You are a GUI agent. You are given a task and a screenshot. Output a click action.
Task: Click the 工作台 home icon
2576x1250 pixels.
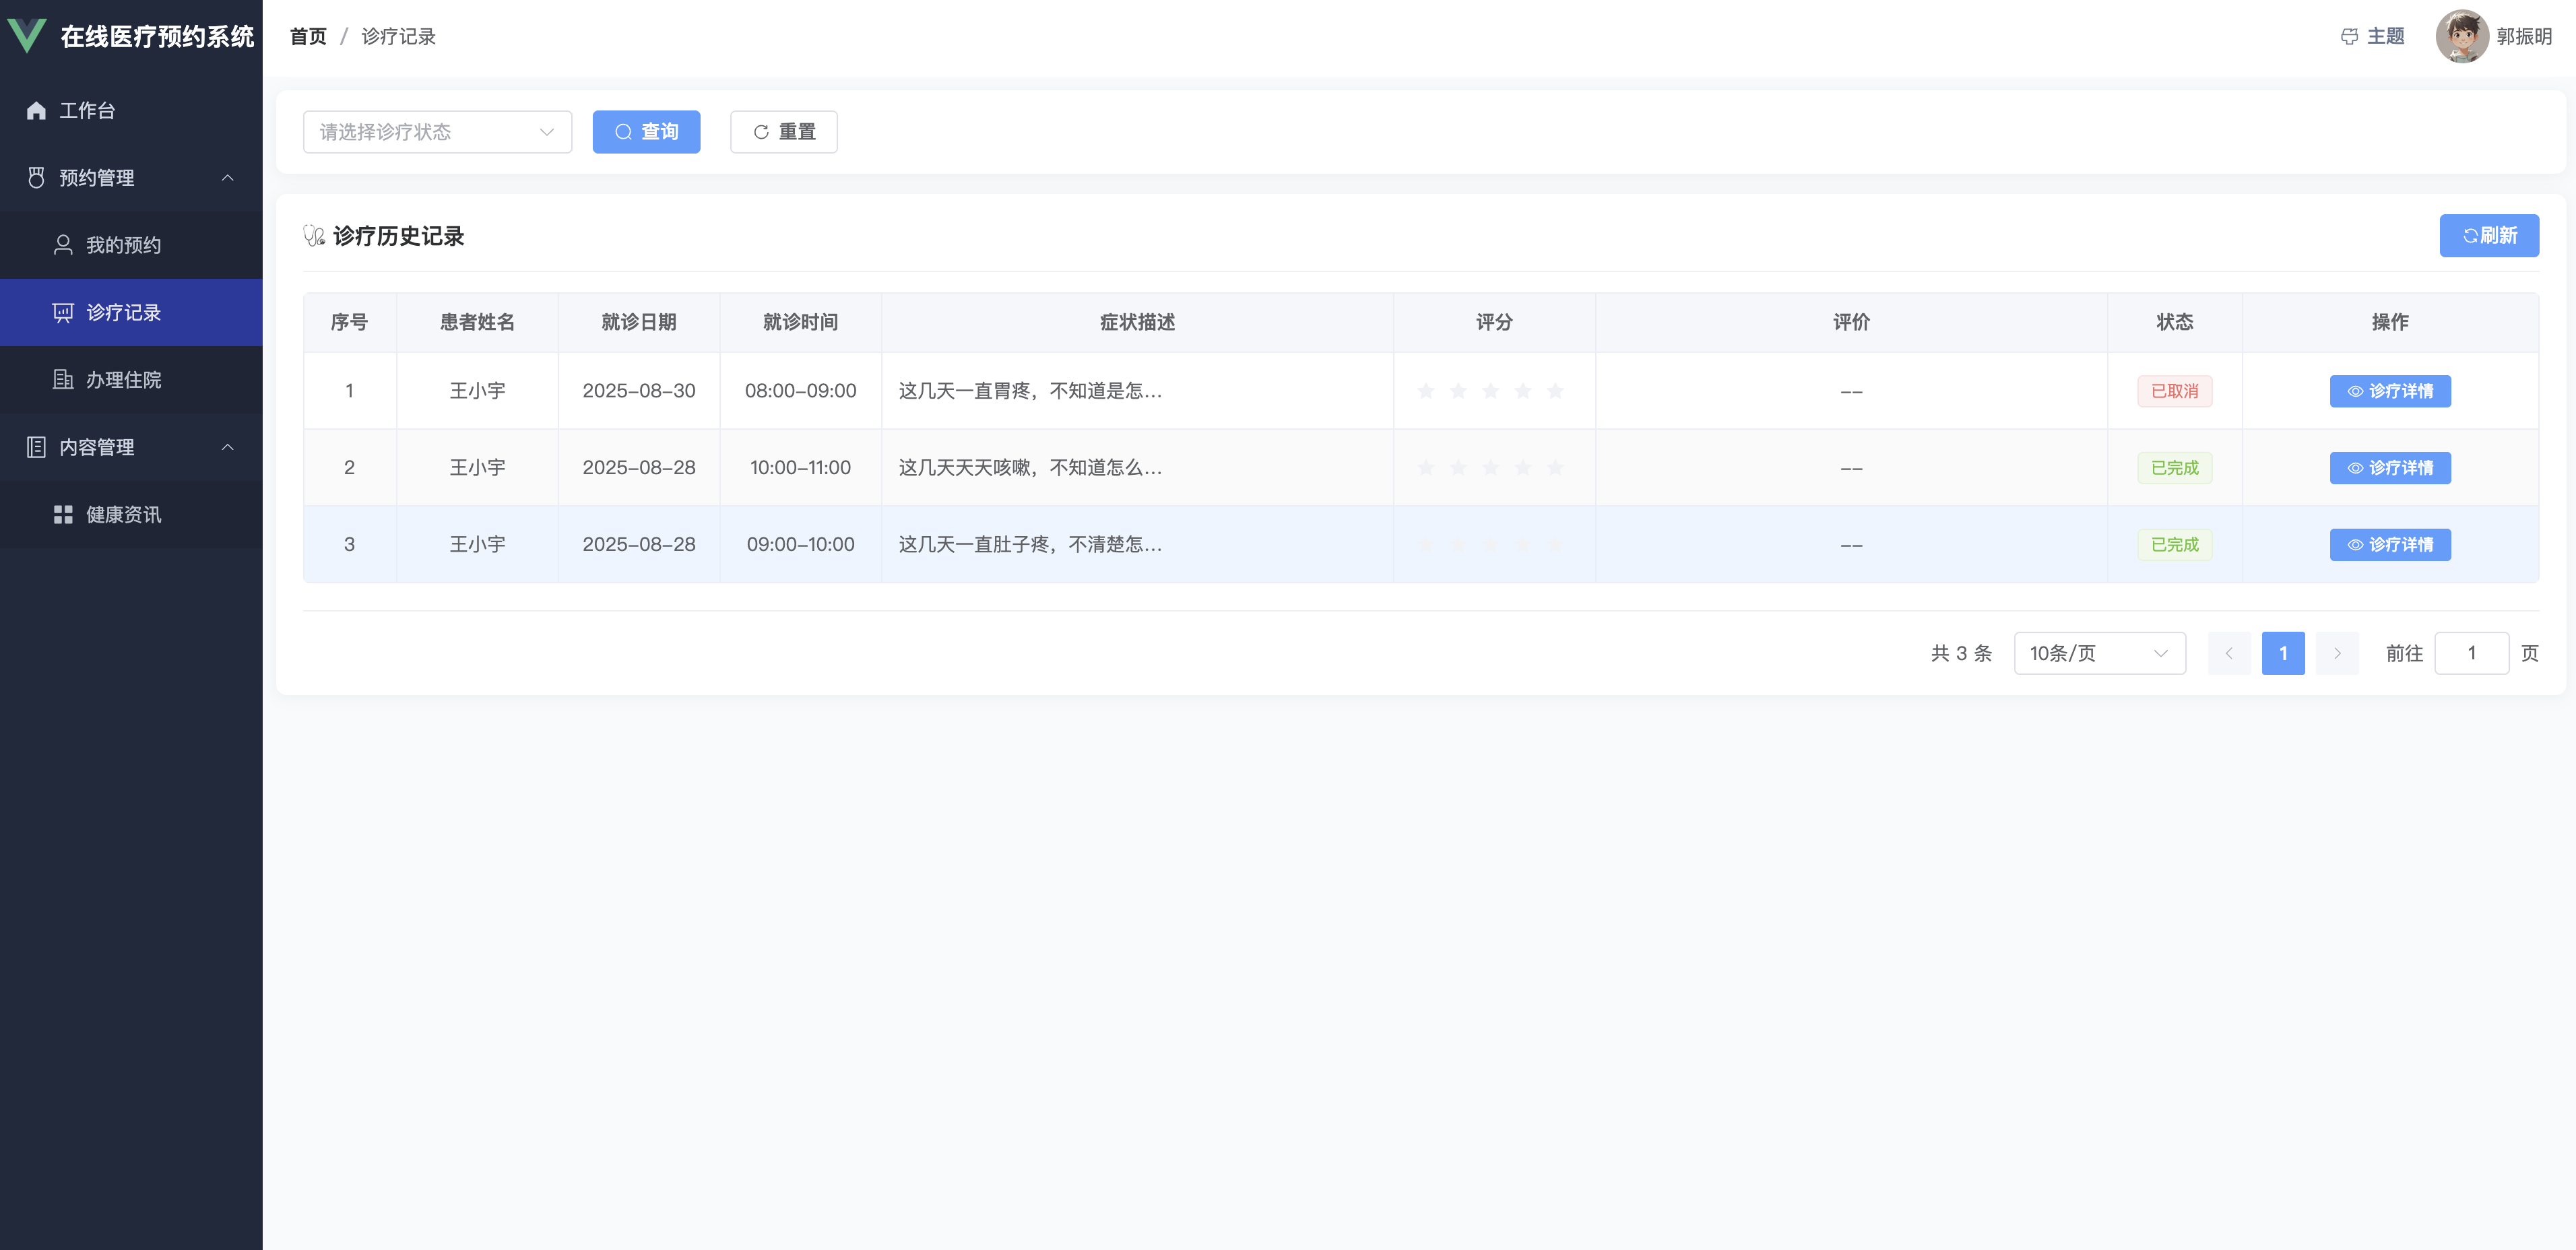click(37, 111)
